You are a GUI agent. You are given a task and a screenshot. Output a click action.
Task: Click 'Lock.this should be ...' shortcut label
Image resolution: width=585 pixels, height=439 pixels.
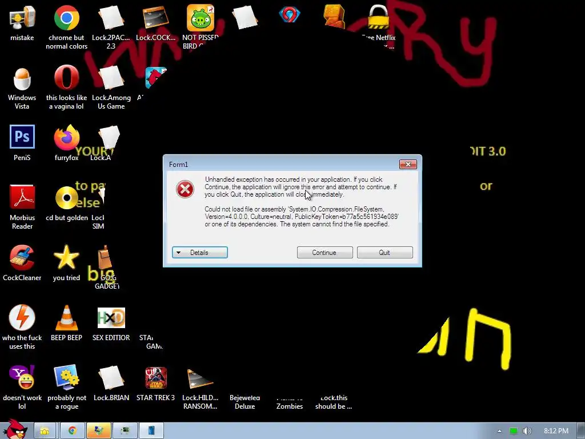(x=334, y=402)
